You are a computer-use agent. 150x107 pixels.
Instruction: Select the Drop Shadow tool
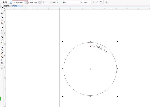pyautogui.click(x=2, y=47)
